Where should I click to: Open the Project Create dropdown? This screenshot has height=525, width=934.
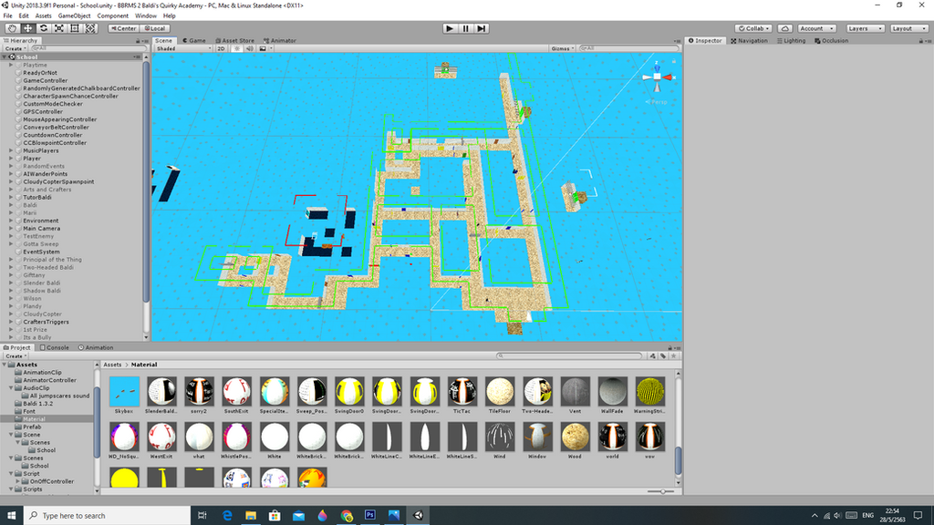[15, 356]
